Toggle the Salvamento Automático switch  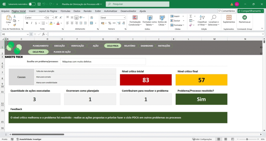(32, 4)
